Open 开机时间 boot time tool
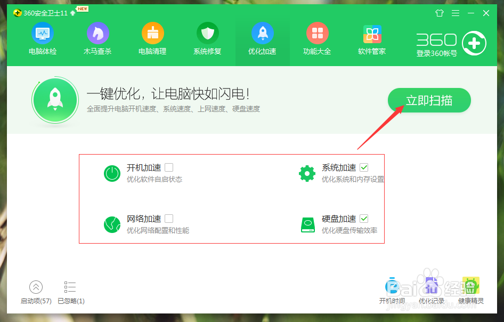Viewport: 504px width, 322px height. pos(392,291)
